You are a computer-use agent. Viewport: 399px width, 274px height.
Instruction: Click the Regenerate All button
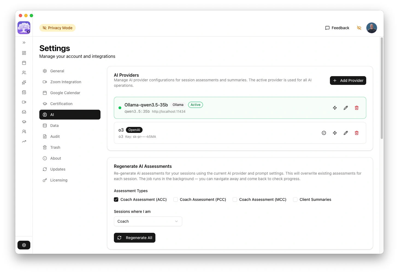[135, 237]
